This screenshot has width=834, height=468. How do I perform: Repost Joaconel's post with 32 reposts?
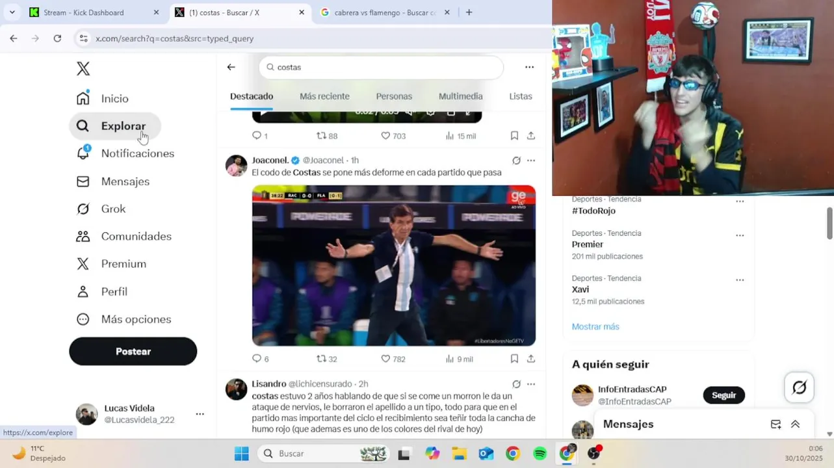click(326, 359)
